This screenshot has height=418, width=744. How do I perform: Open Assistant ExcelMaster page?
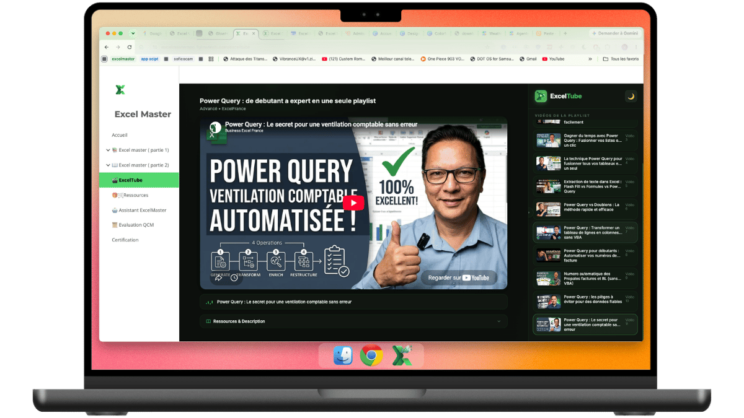tap(139, 210)
